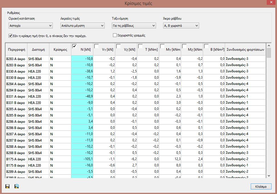
Task: Select the row B283 B άκρο
Action: click(x=136, y=65)
